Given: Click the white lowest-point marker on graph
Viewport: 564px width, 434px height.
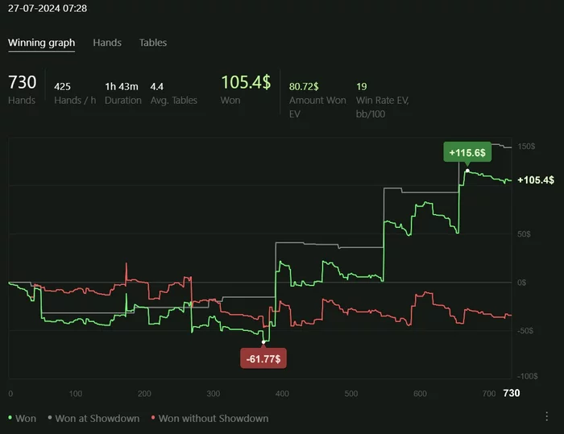Looking at the screenshot, I should point(264,341).
